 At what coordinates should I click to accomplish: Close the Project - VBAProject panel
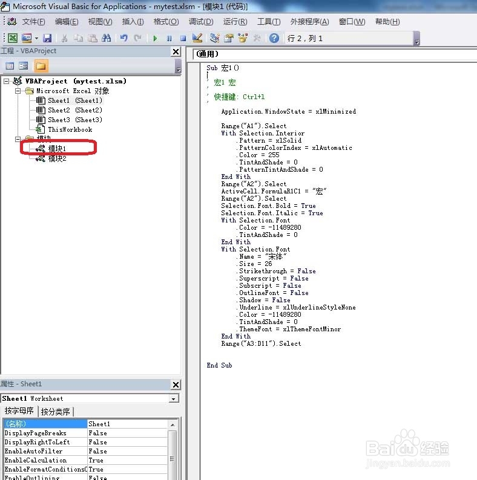pyautogui.click(x=176, y=52)
